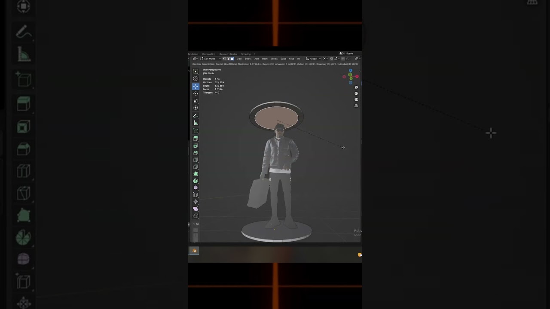This screenshot has height=309, width=550.
Task: Click the selected top circle face
Action: pyautogui.click(x=276, y=118)
